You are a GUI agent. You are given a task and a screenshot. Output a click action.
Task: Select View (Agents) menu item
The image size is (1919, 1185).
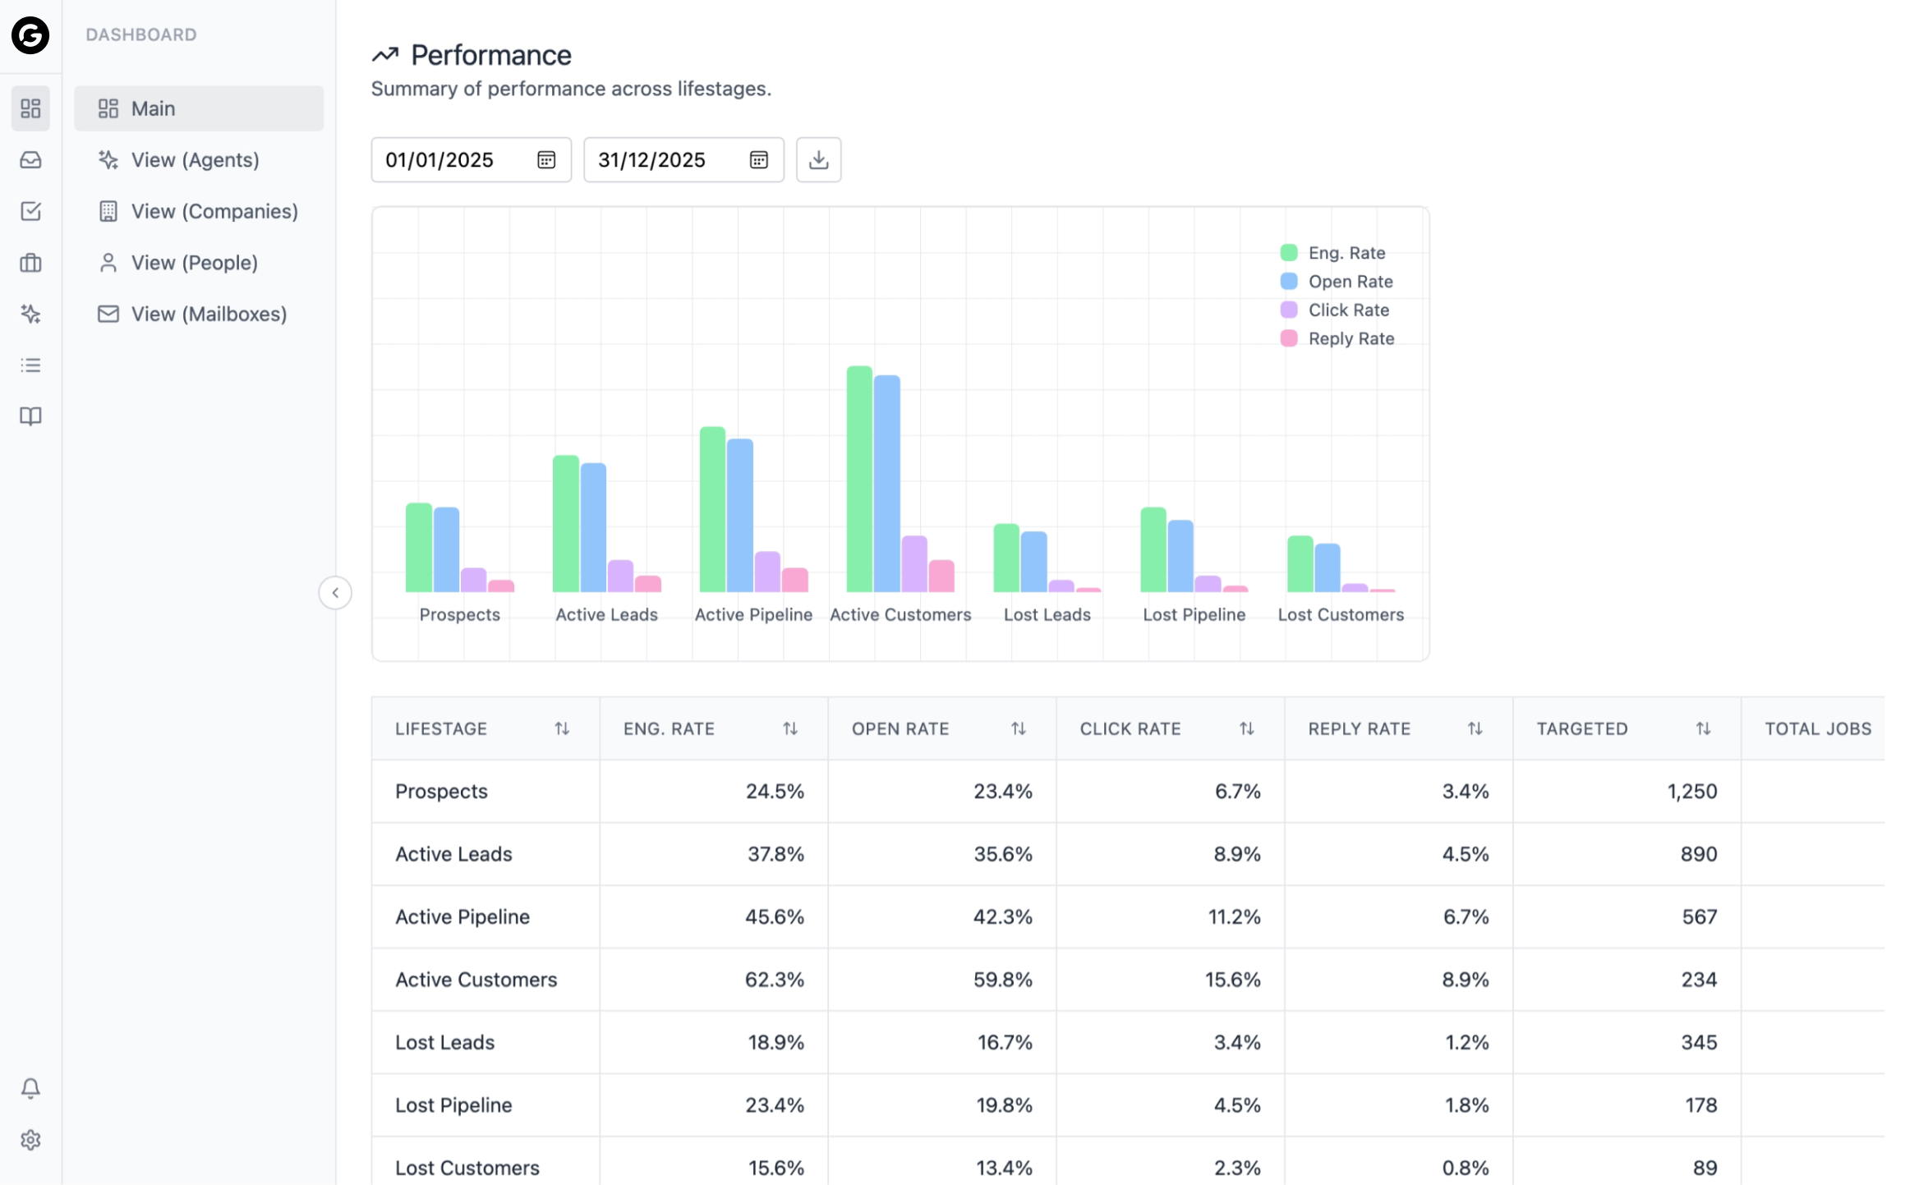click(195, 160)
